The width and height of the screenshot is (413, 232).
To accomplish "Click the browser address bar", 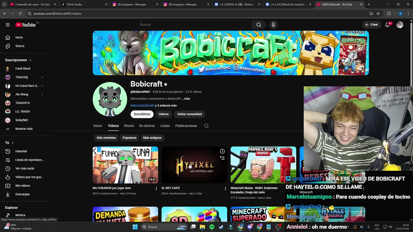I will [x=197, y=14].
